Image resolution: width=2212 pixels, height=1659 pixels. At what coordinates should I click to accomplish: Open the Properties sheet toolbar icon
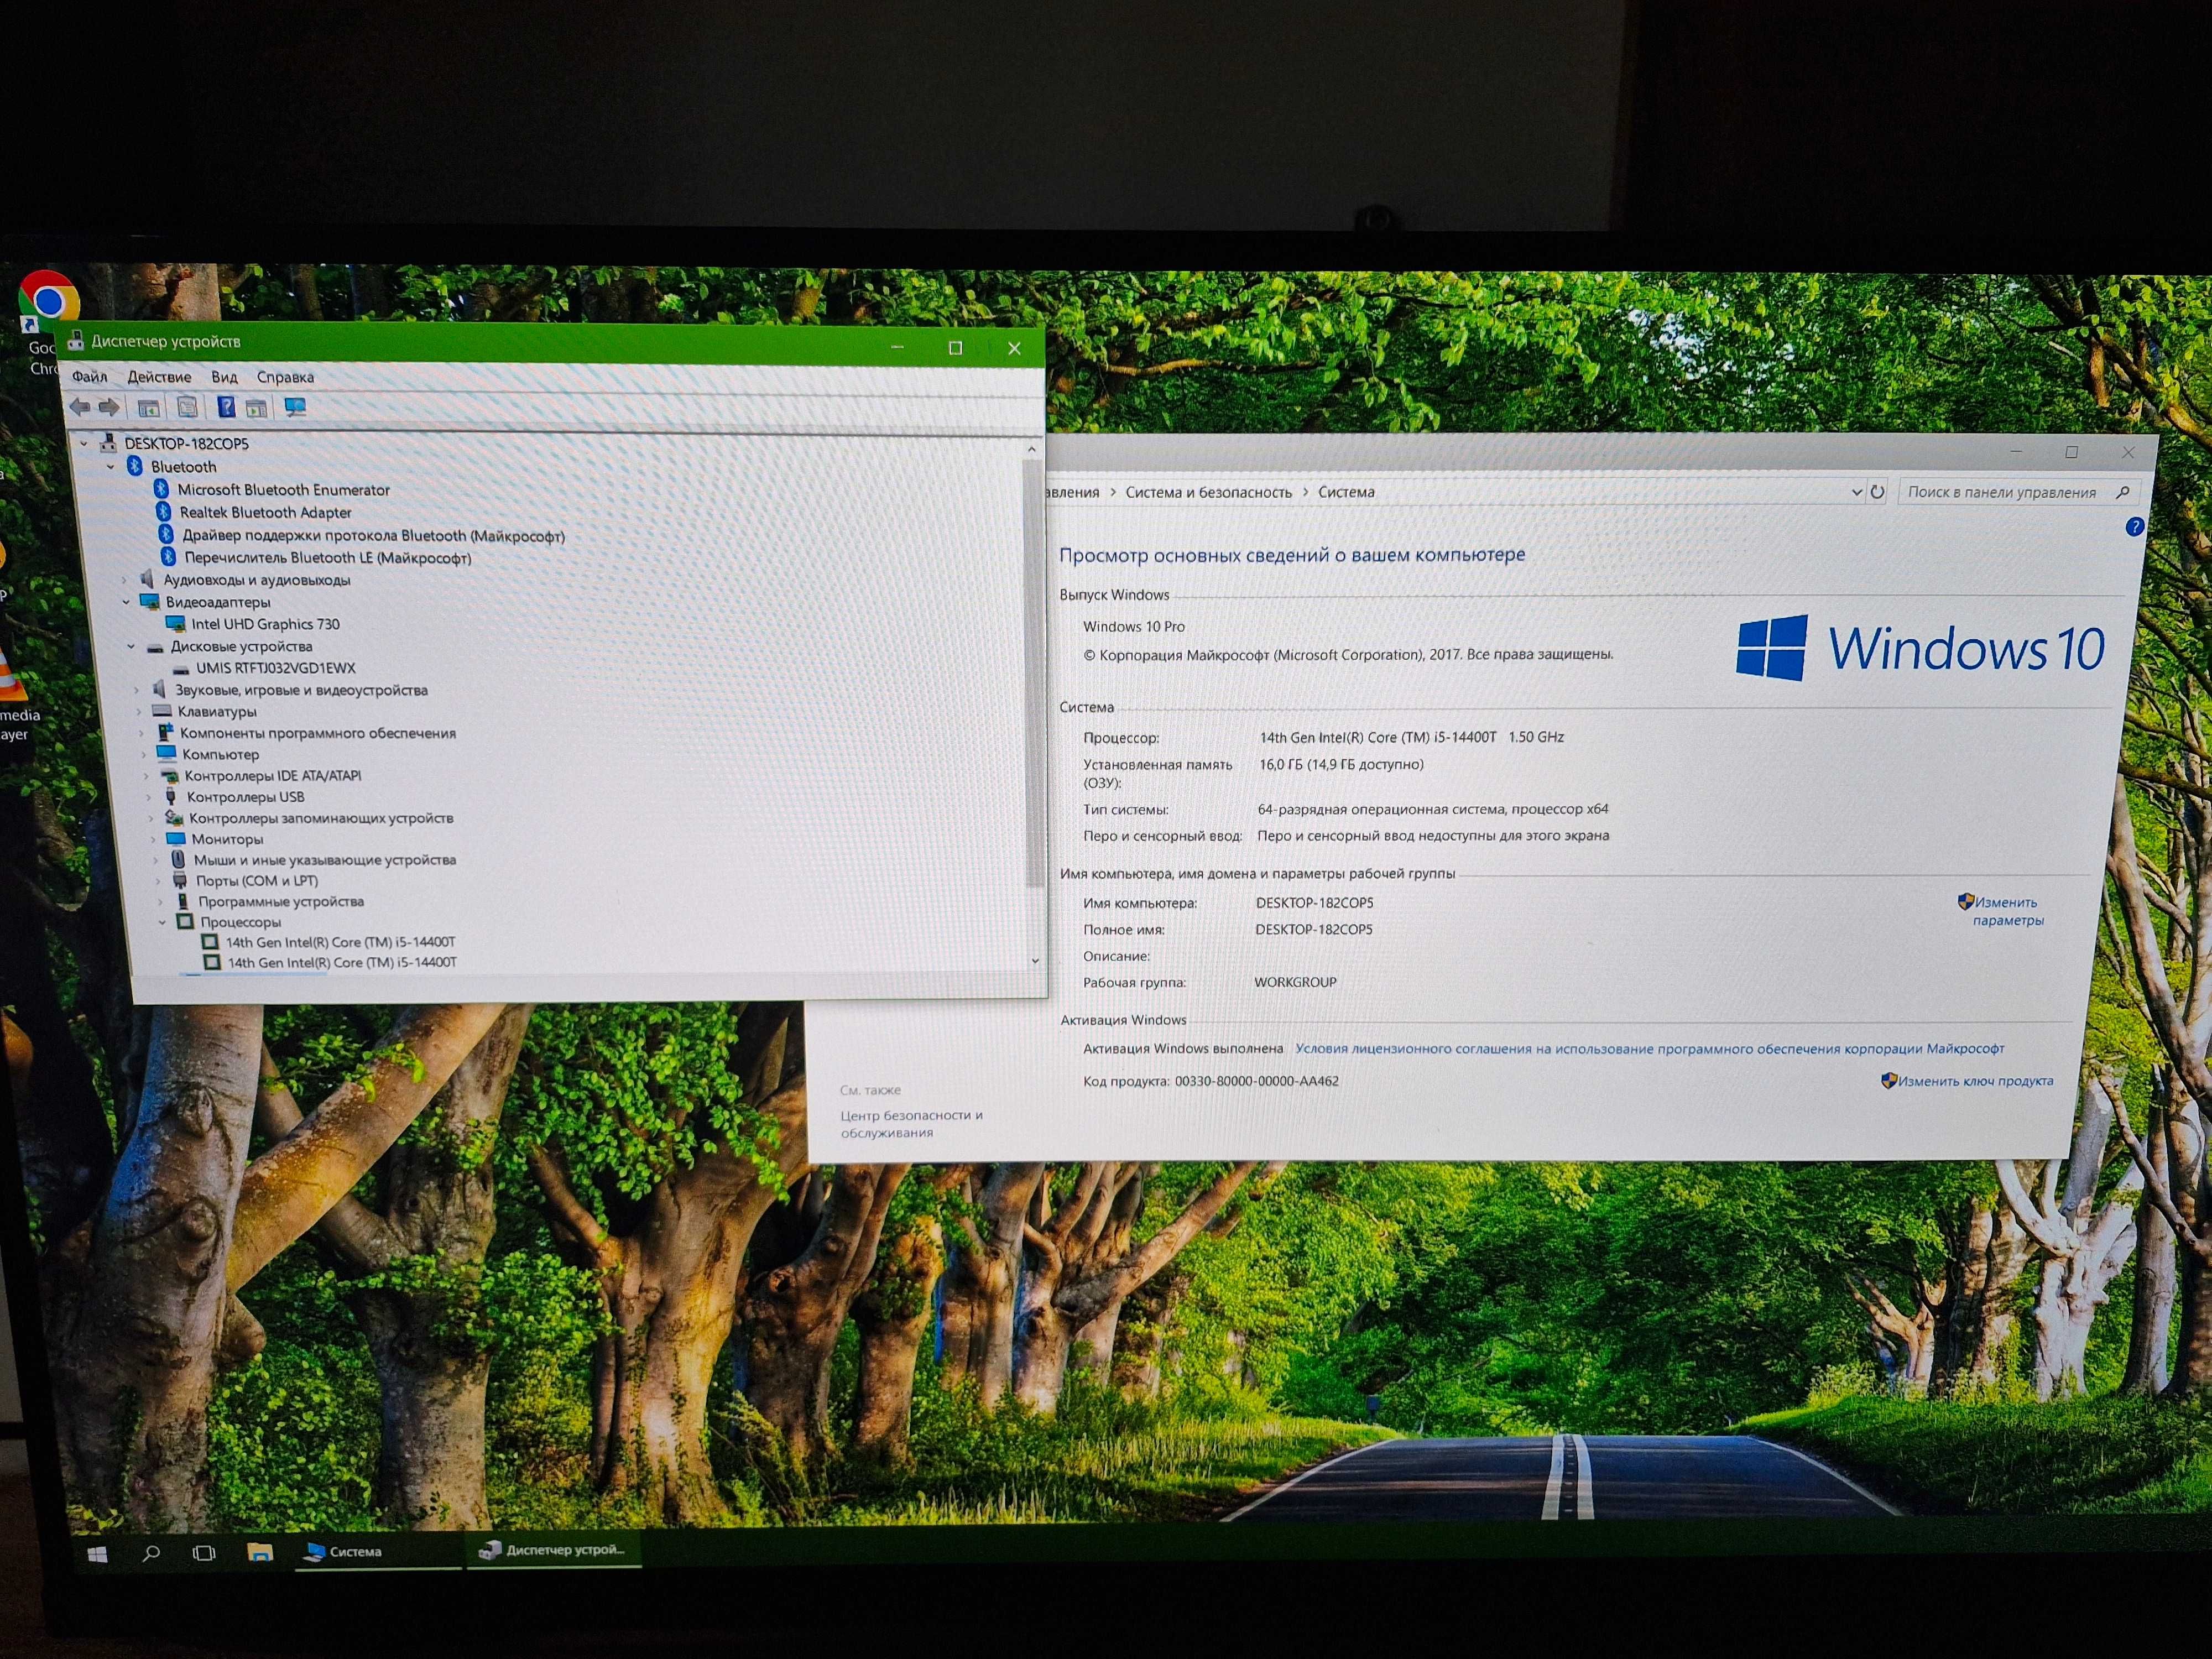[187, 407]
